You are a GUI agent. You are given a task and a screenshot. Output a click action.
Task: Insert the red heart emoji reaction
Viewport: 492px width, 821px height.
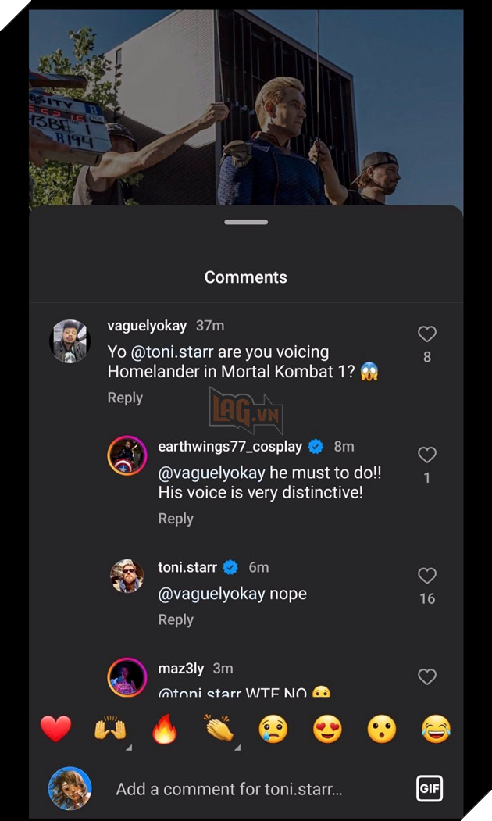[x=55, y=729]
